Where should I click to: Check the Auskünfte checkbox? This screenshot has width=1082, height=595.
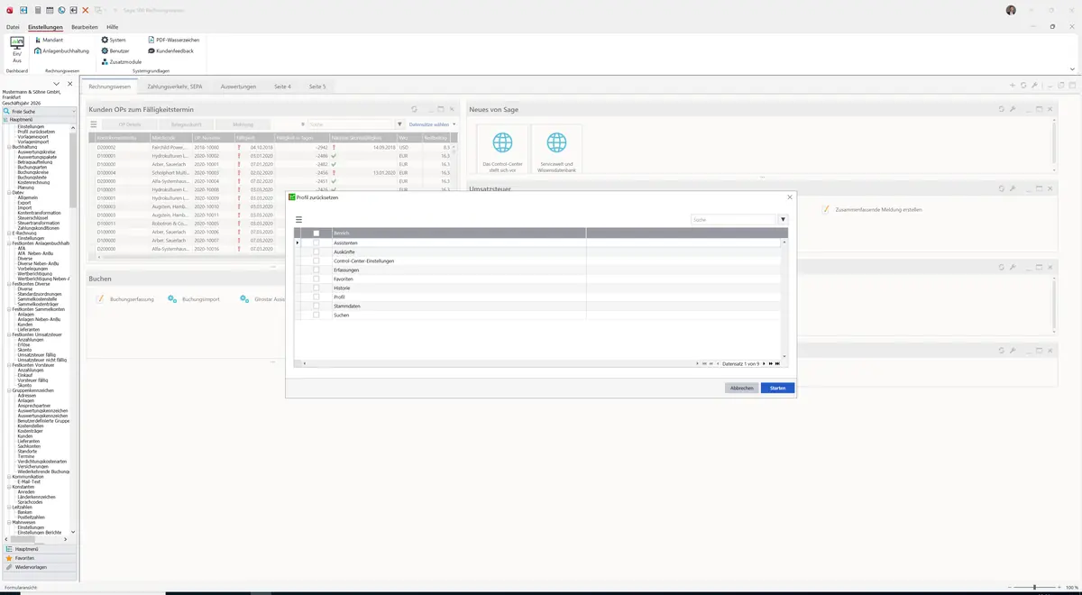pyautogui.click(x=316, y=252)
